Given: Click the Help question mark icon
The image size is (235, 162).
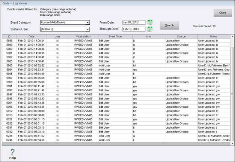Looking at the screenshot, I should click(x=12, y=152).
